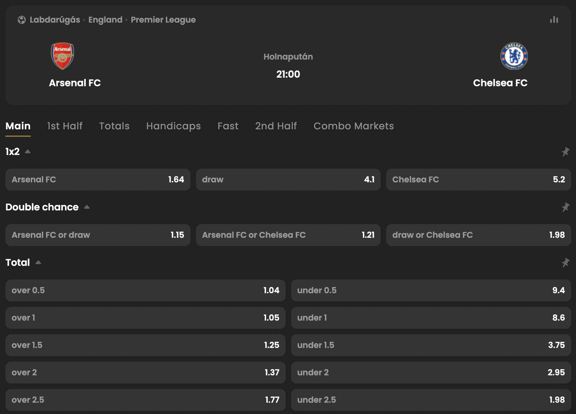Bet on Arsenal FC win at 1.64
The height and width of the screenshot is (414, 576).
(98, 180)
